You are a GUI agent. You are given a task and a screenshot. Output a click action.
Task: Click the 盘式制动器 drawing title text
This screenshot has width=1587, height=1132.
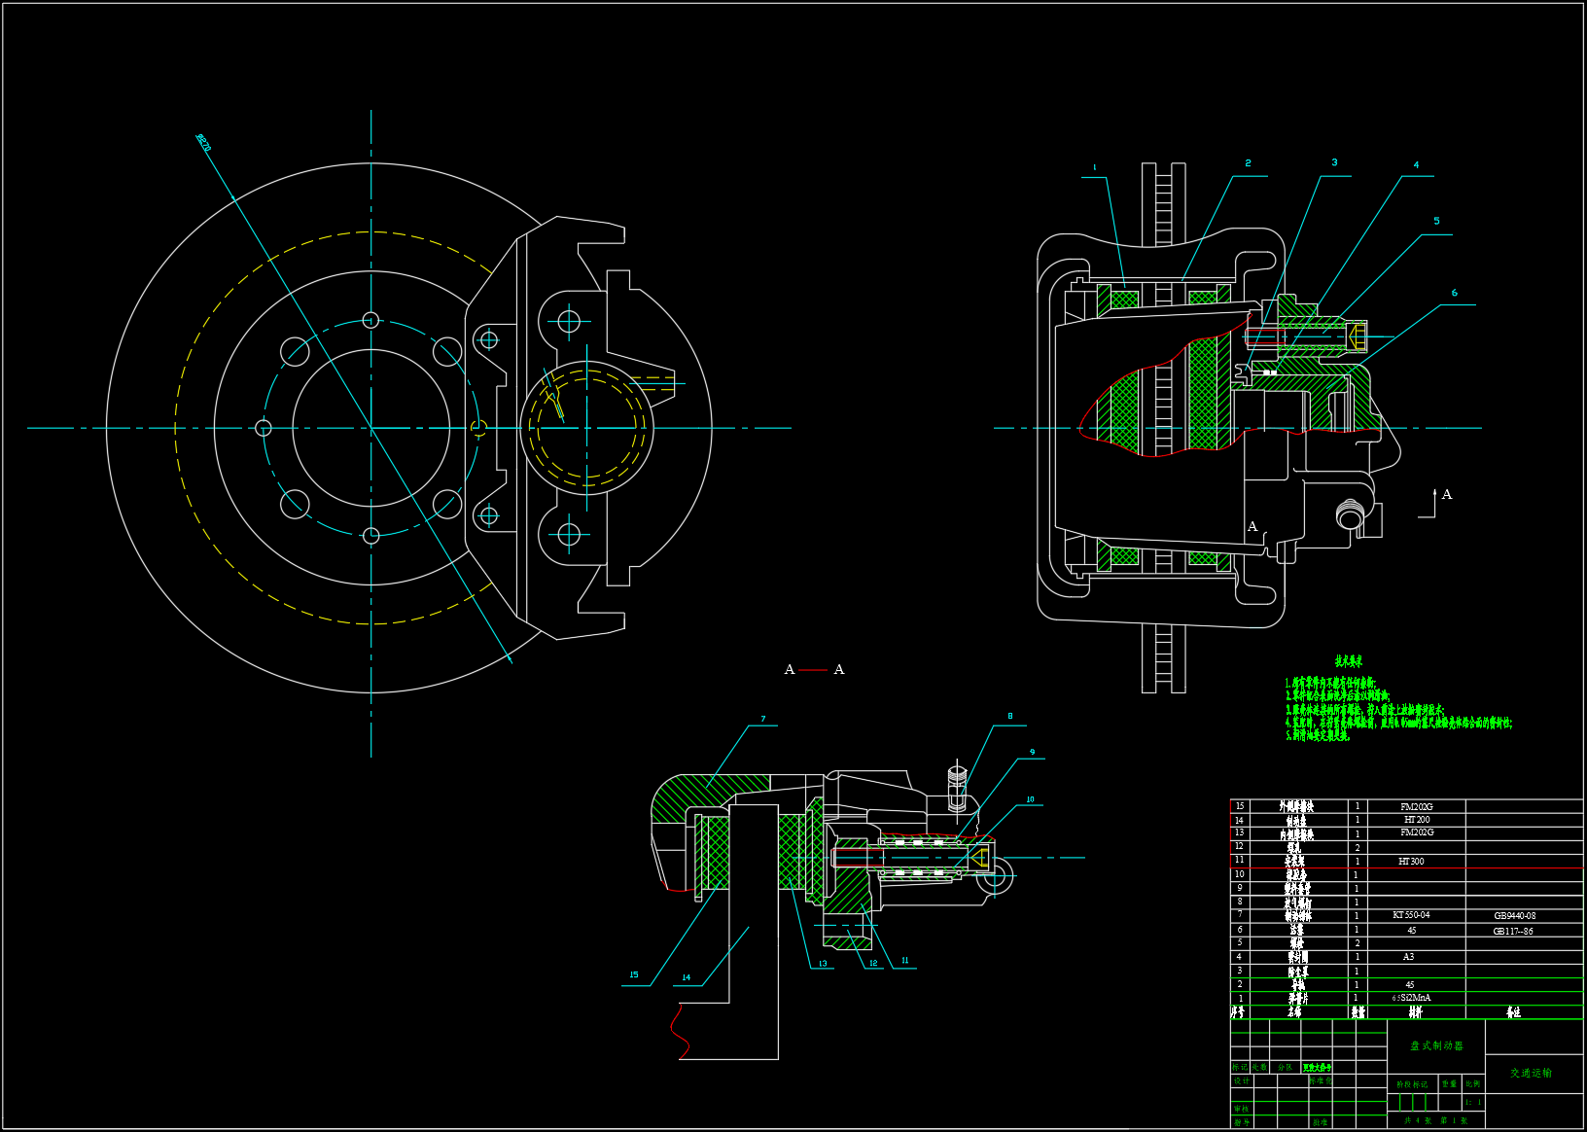click(1436, 1045)
